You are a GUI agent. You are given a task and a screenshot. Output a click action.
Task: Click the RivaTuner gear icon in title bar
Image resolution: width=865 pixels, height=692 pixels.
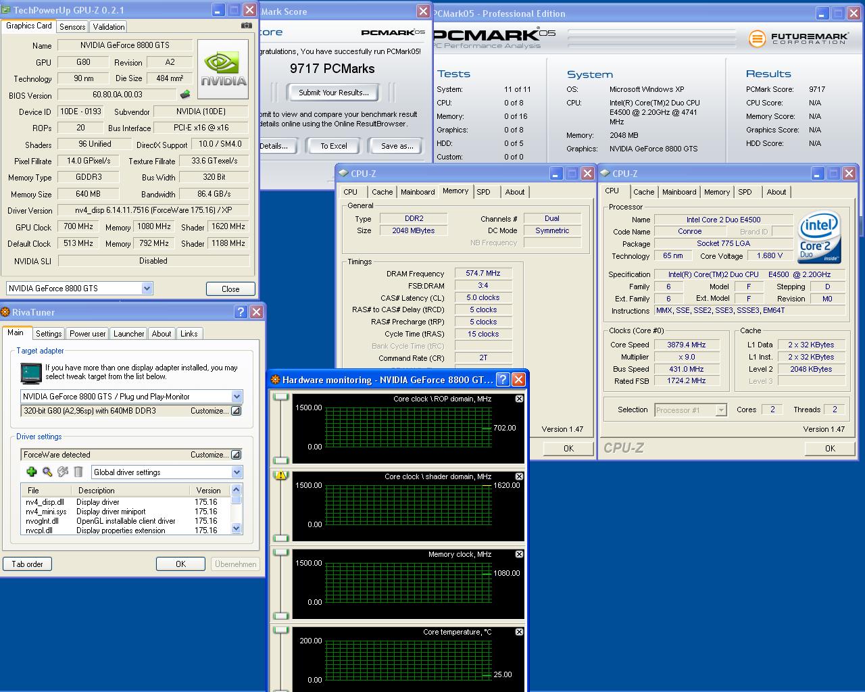click(x=5, y=312)
